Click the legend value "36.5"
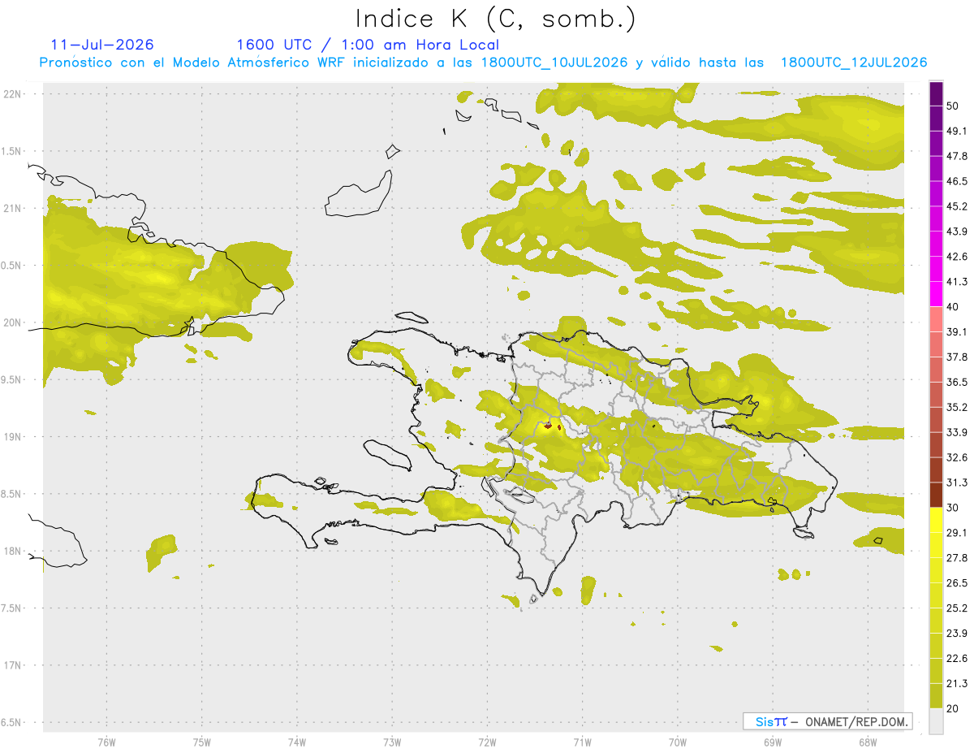Viewport: 974px width, 753px height. coord(957,382)
